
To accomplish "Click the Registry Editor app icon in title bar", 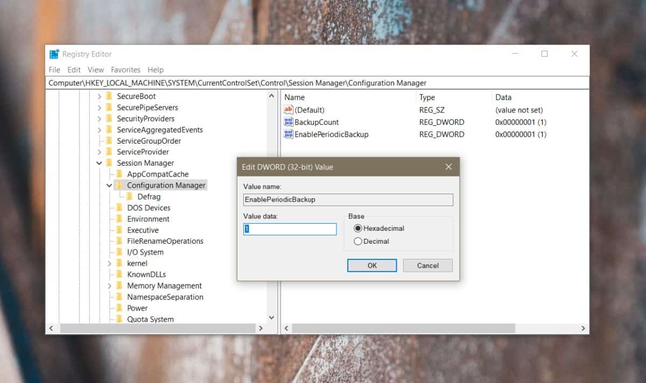I will 54,54.
